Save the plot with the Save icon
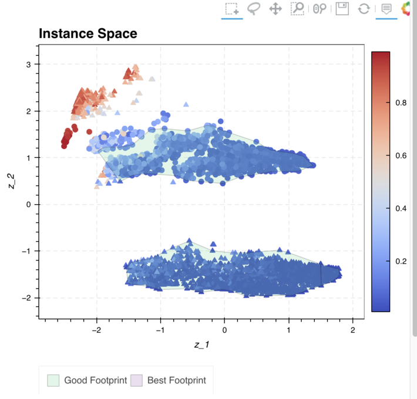The width and height of the screenshot is (417, 399). pyautogui.click(x=342, y=9)
